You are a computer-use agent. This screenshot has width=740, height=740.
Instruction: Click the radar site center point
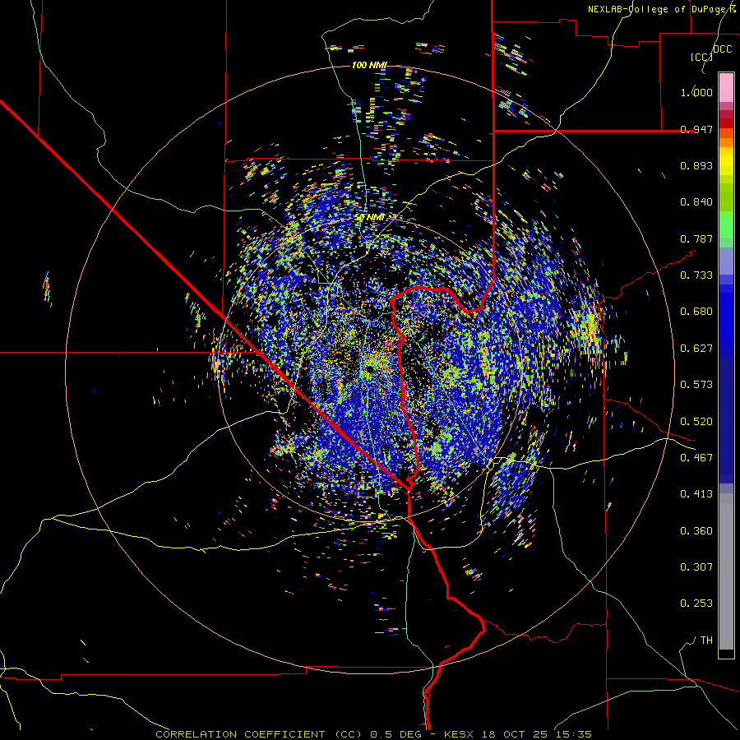pos(370,368)
